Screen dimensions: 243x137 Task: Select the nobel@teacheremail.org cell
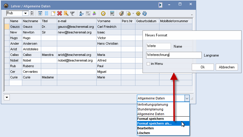pos(77,60)
